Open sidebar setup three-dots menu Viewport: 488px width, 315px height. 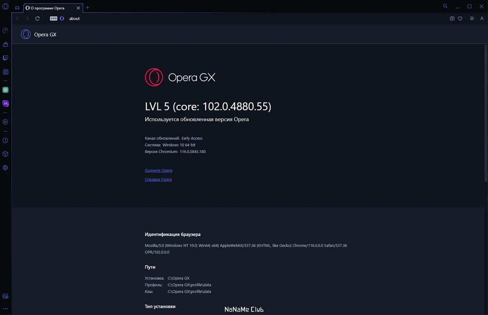pos(5,309)
